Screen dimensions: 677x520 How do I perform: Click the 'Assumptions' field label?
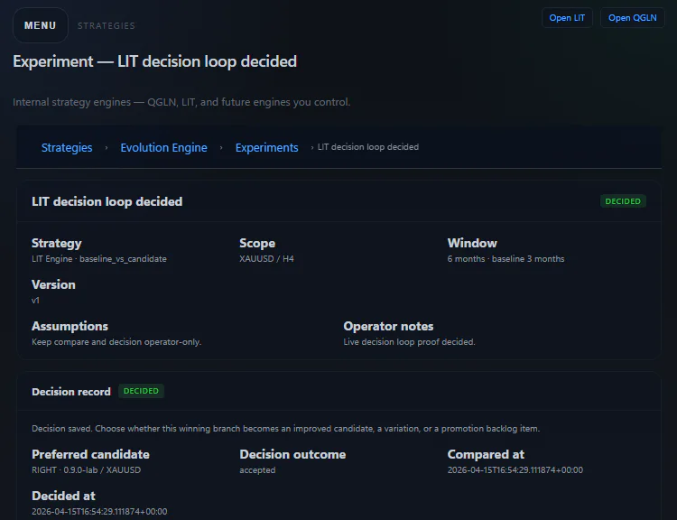[x=70, y=327]
